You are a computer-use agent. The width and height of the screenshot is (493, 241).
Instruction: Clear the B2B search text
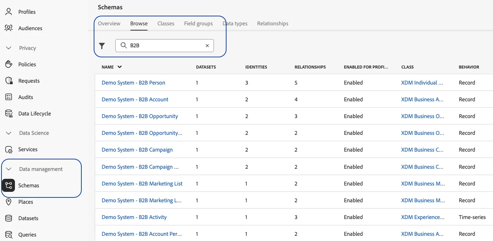[x=207, y=45]
